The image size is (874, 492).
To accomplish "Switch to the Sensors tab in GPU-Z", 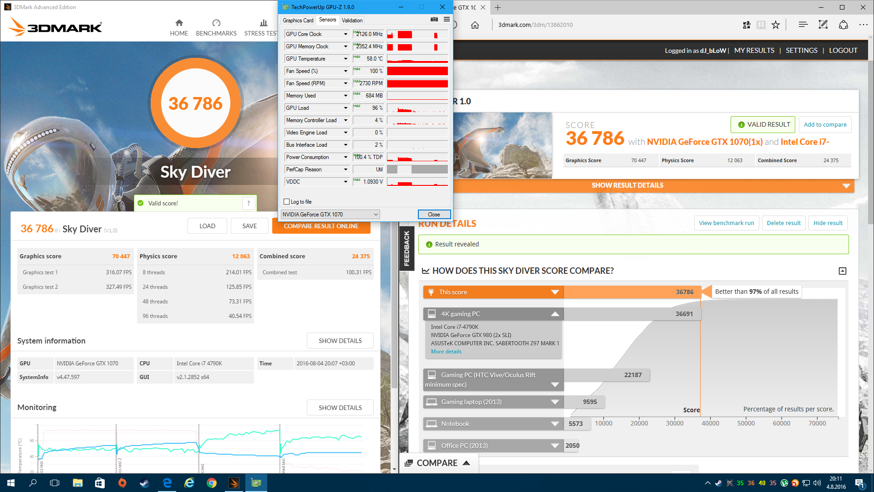I will click(327, 20).
